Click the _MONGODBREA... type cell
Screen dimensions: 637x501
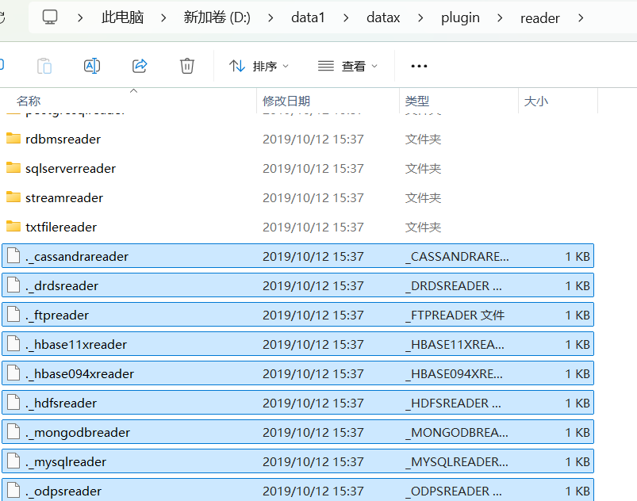[457, 432]
